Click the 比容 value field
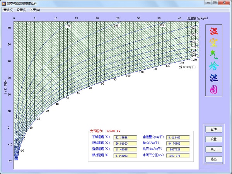Screen dimensions: 232x174 (178, 150)
